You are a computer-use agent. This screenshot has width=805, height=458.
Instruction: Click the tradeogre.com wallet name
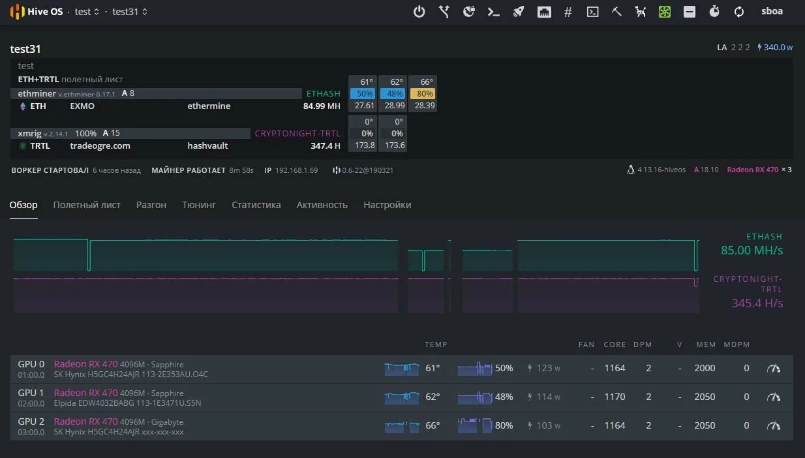(x=100, y=146)
